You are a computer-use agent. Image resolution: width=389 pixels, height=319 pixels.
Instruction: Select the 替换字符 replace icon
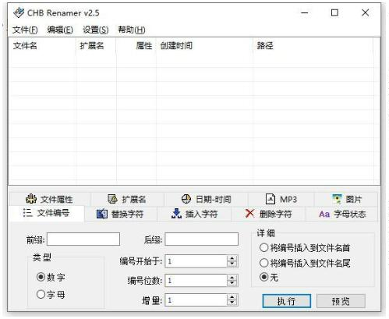pyautogui.click(x=102, y=214)
